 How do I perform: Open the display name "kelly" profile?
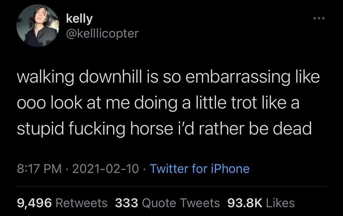[x=79, y=19]
